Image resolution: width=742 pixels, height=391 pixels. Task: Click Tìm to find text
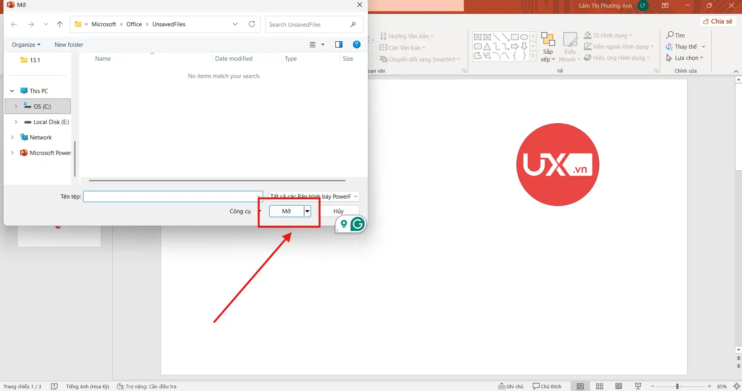[675, 35]
